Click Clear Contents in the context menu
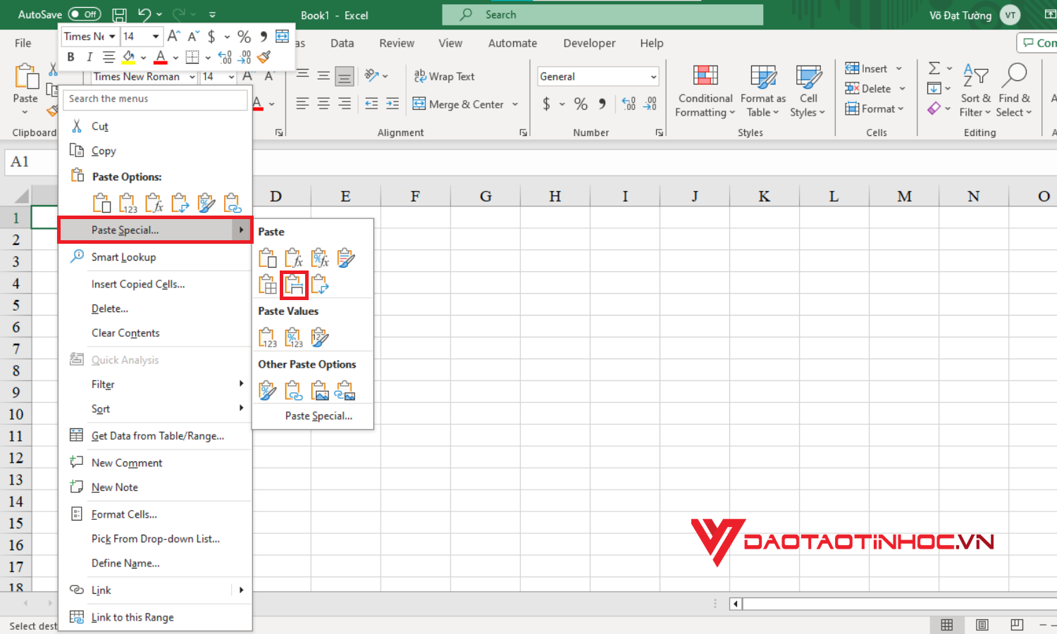This screenshot has width=1057, height=634. (x=125, y=332)
